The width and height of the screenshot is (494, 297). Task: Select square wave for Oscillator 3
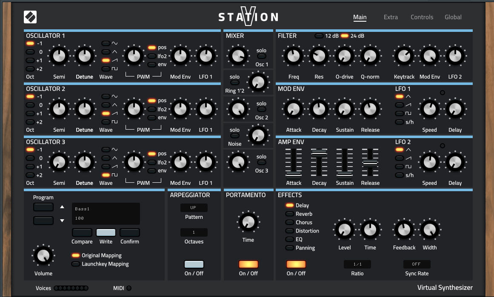point(106,175)
